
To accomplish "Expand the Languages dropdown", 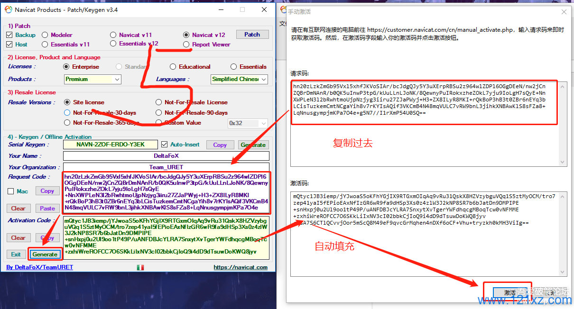I will [x=239, y=79].
